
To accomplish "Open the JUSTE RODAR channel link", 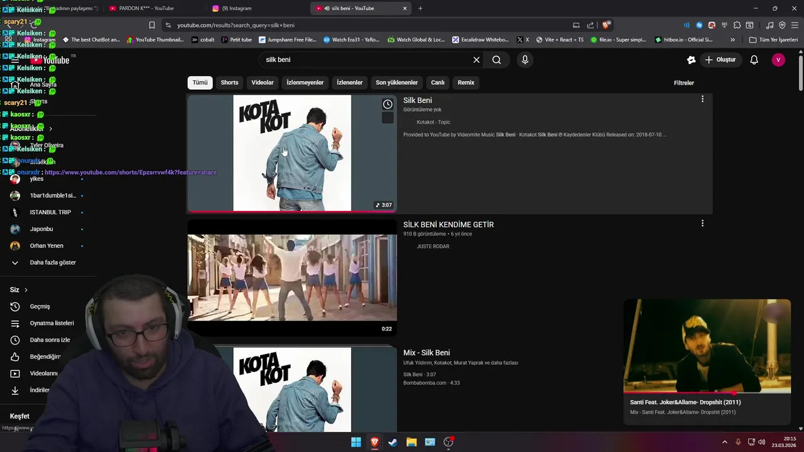I will pos(433,246).
